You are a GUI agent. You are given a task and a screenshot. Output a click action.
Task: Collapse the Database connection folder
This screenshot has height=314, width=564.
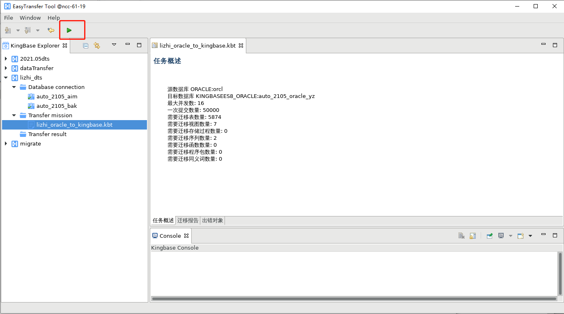(14, 87)
